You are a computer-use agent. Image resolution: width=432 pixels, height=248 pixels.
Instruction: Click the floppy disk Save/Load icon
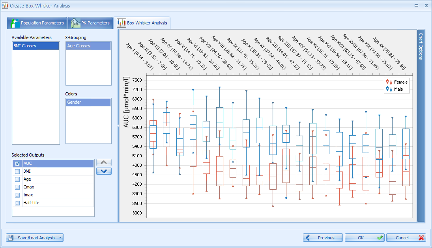pos(11,238)
